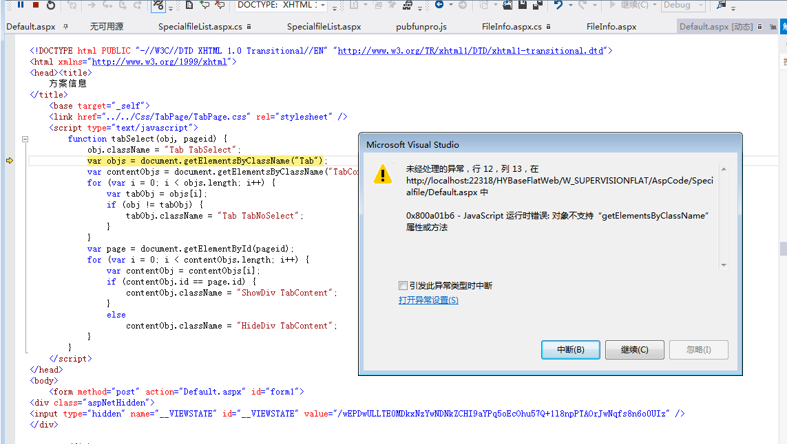The width and height of the screenshot is (787, 444).
Task: Enable 引发此异常类型时中断 checkbox
Action: pos(403,285)
